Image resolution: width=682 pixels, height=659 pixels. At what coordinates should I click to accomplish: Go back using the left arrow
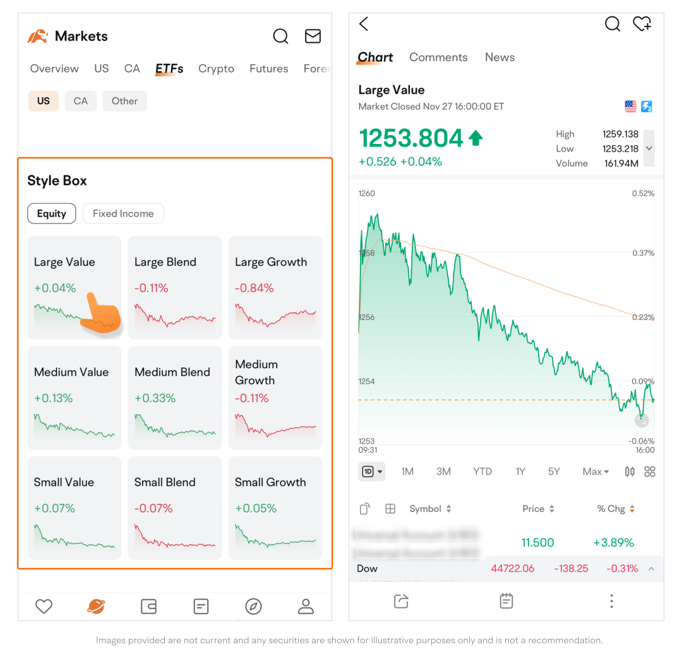(364, 24)
